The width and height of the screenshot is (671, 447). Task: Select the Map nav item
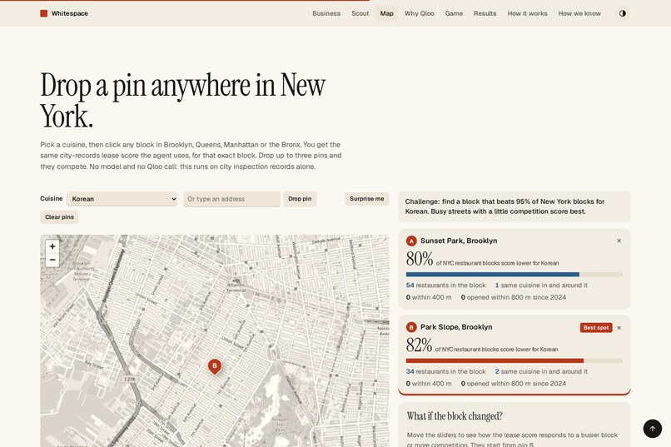pyautogui.click(x=387, y=13)
